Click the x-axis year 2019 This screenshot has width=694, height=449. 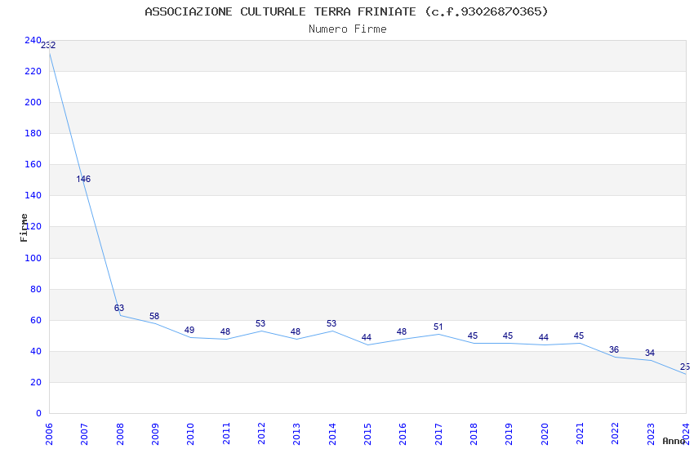[x=509, y=434]
